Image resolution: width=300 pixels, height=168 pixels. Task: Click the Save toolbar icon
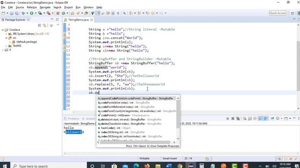point(12,13)
